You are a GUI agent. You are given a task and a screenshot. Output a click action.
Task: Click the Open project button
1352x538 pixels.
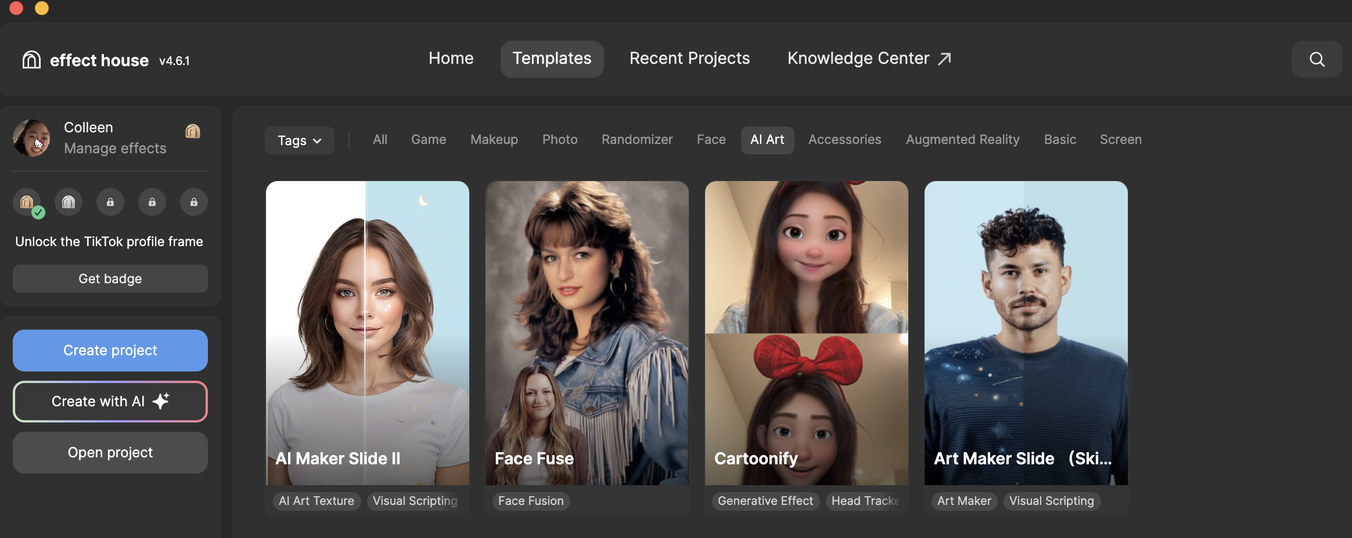110,453
